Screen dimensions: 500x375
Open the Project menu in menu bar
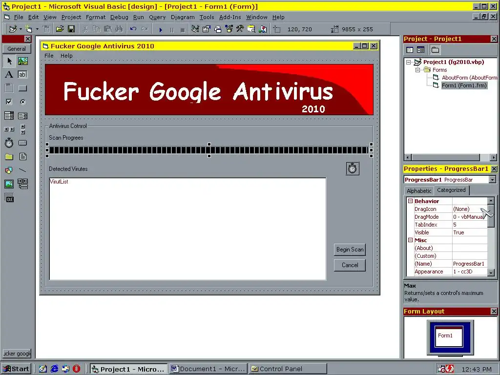pyautogui.click(x=71, y=17)
